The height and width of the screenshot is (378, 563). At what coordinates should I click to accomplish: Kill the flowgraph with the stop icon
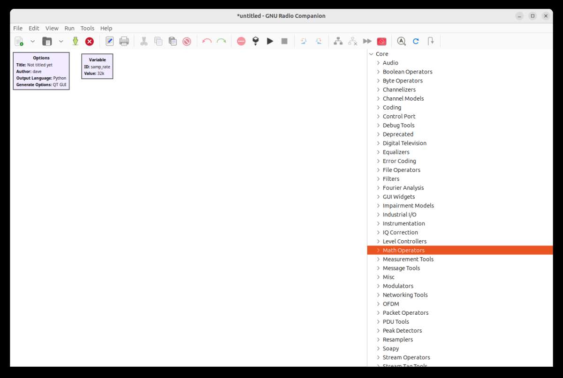tap(284, 41)
